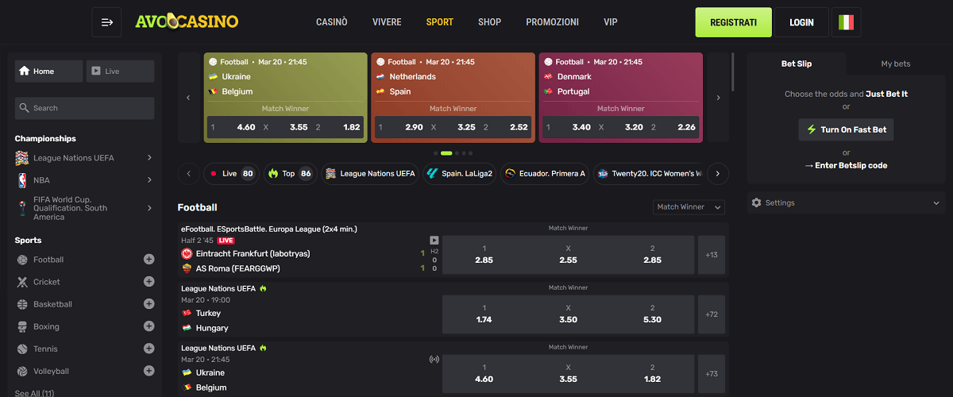Screen dimensions: 953x397
Task: Expand +13 more markets for Eintracht match
Action: (711, 255)
